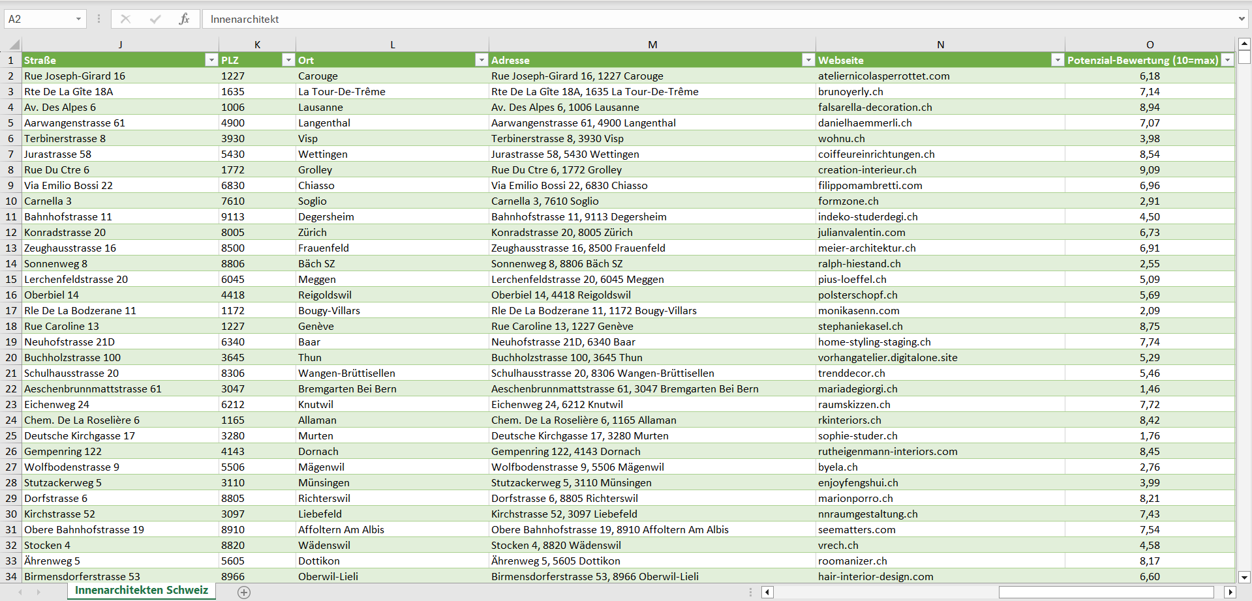Select column K header
This screenshot has height=601, width=1252.
tap(258, 44)
